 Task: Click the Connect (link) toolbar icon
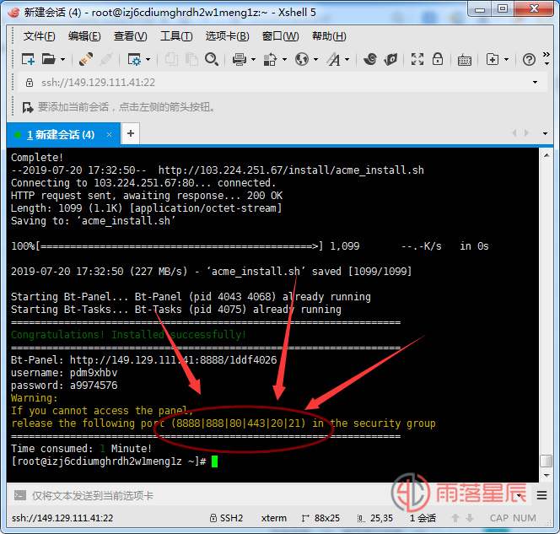click(x=86, y=59)
